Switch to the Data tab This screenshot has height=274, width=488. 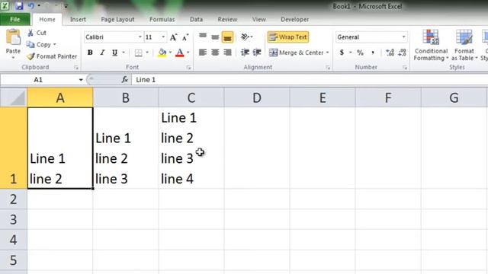196,19
